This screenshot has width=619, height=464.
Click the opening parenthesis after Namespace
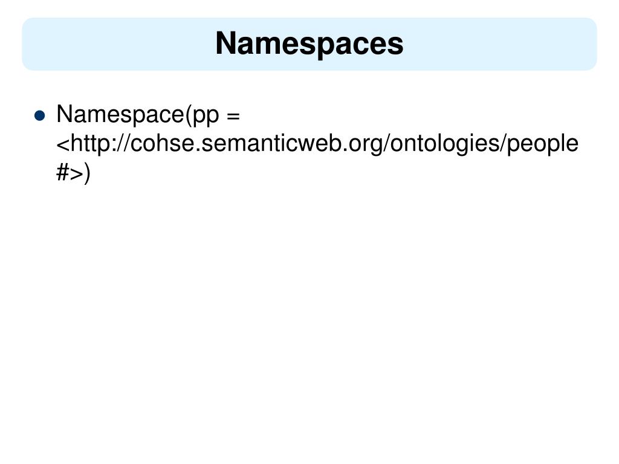pos(189,115)
